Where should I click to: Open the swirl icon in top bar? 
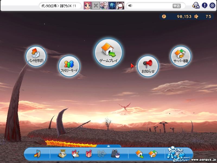tap(196, 6)
